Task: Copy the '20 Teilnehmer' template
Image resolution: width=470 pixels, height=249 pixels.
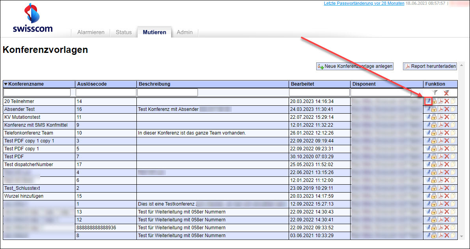Action: 453,101
